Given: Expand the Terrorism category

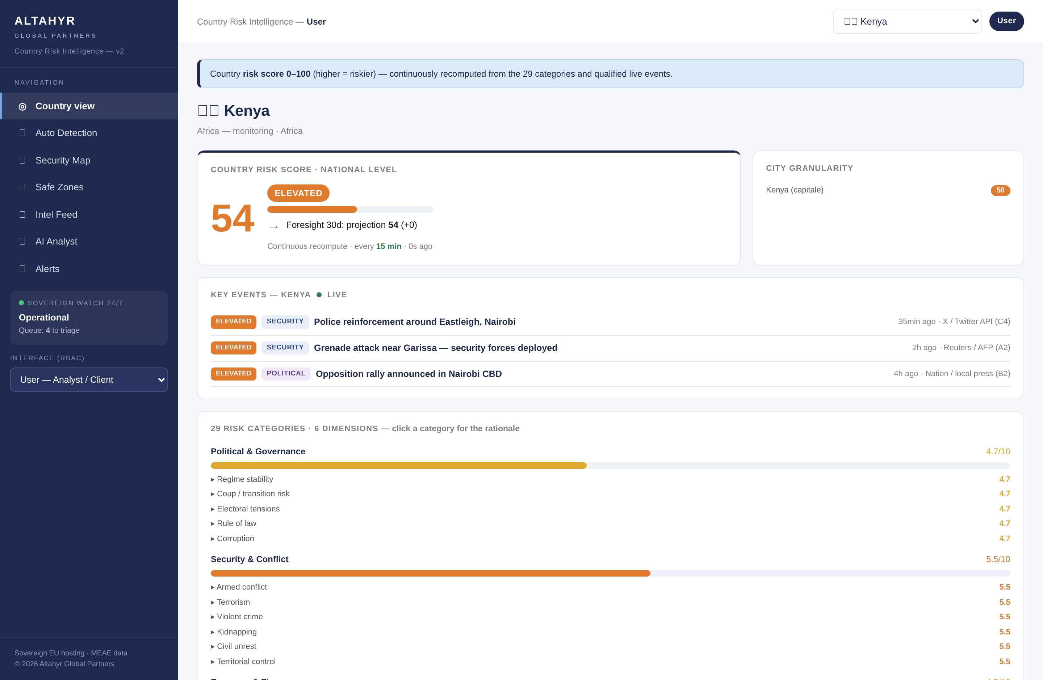Looking at the screenshot, I should click(611, 602).
